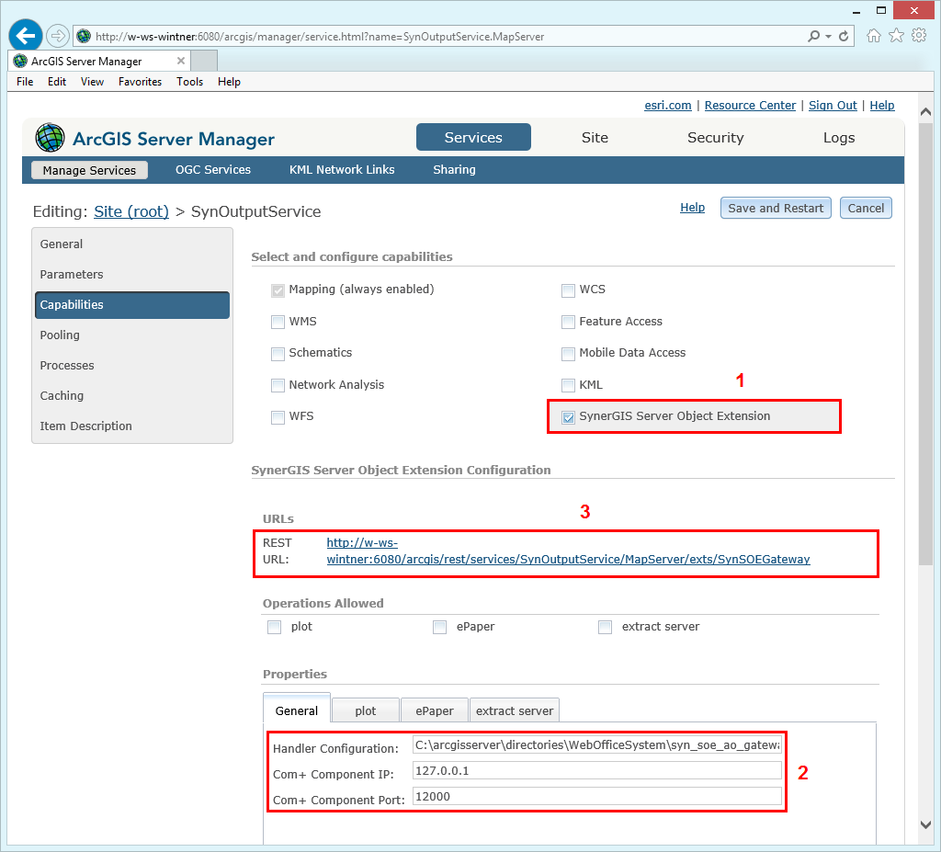
Task: Open the browser Settings gear icon
Action: click(919, 35)
